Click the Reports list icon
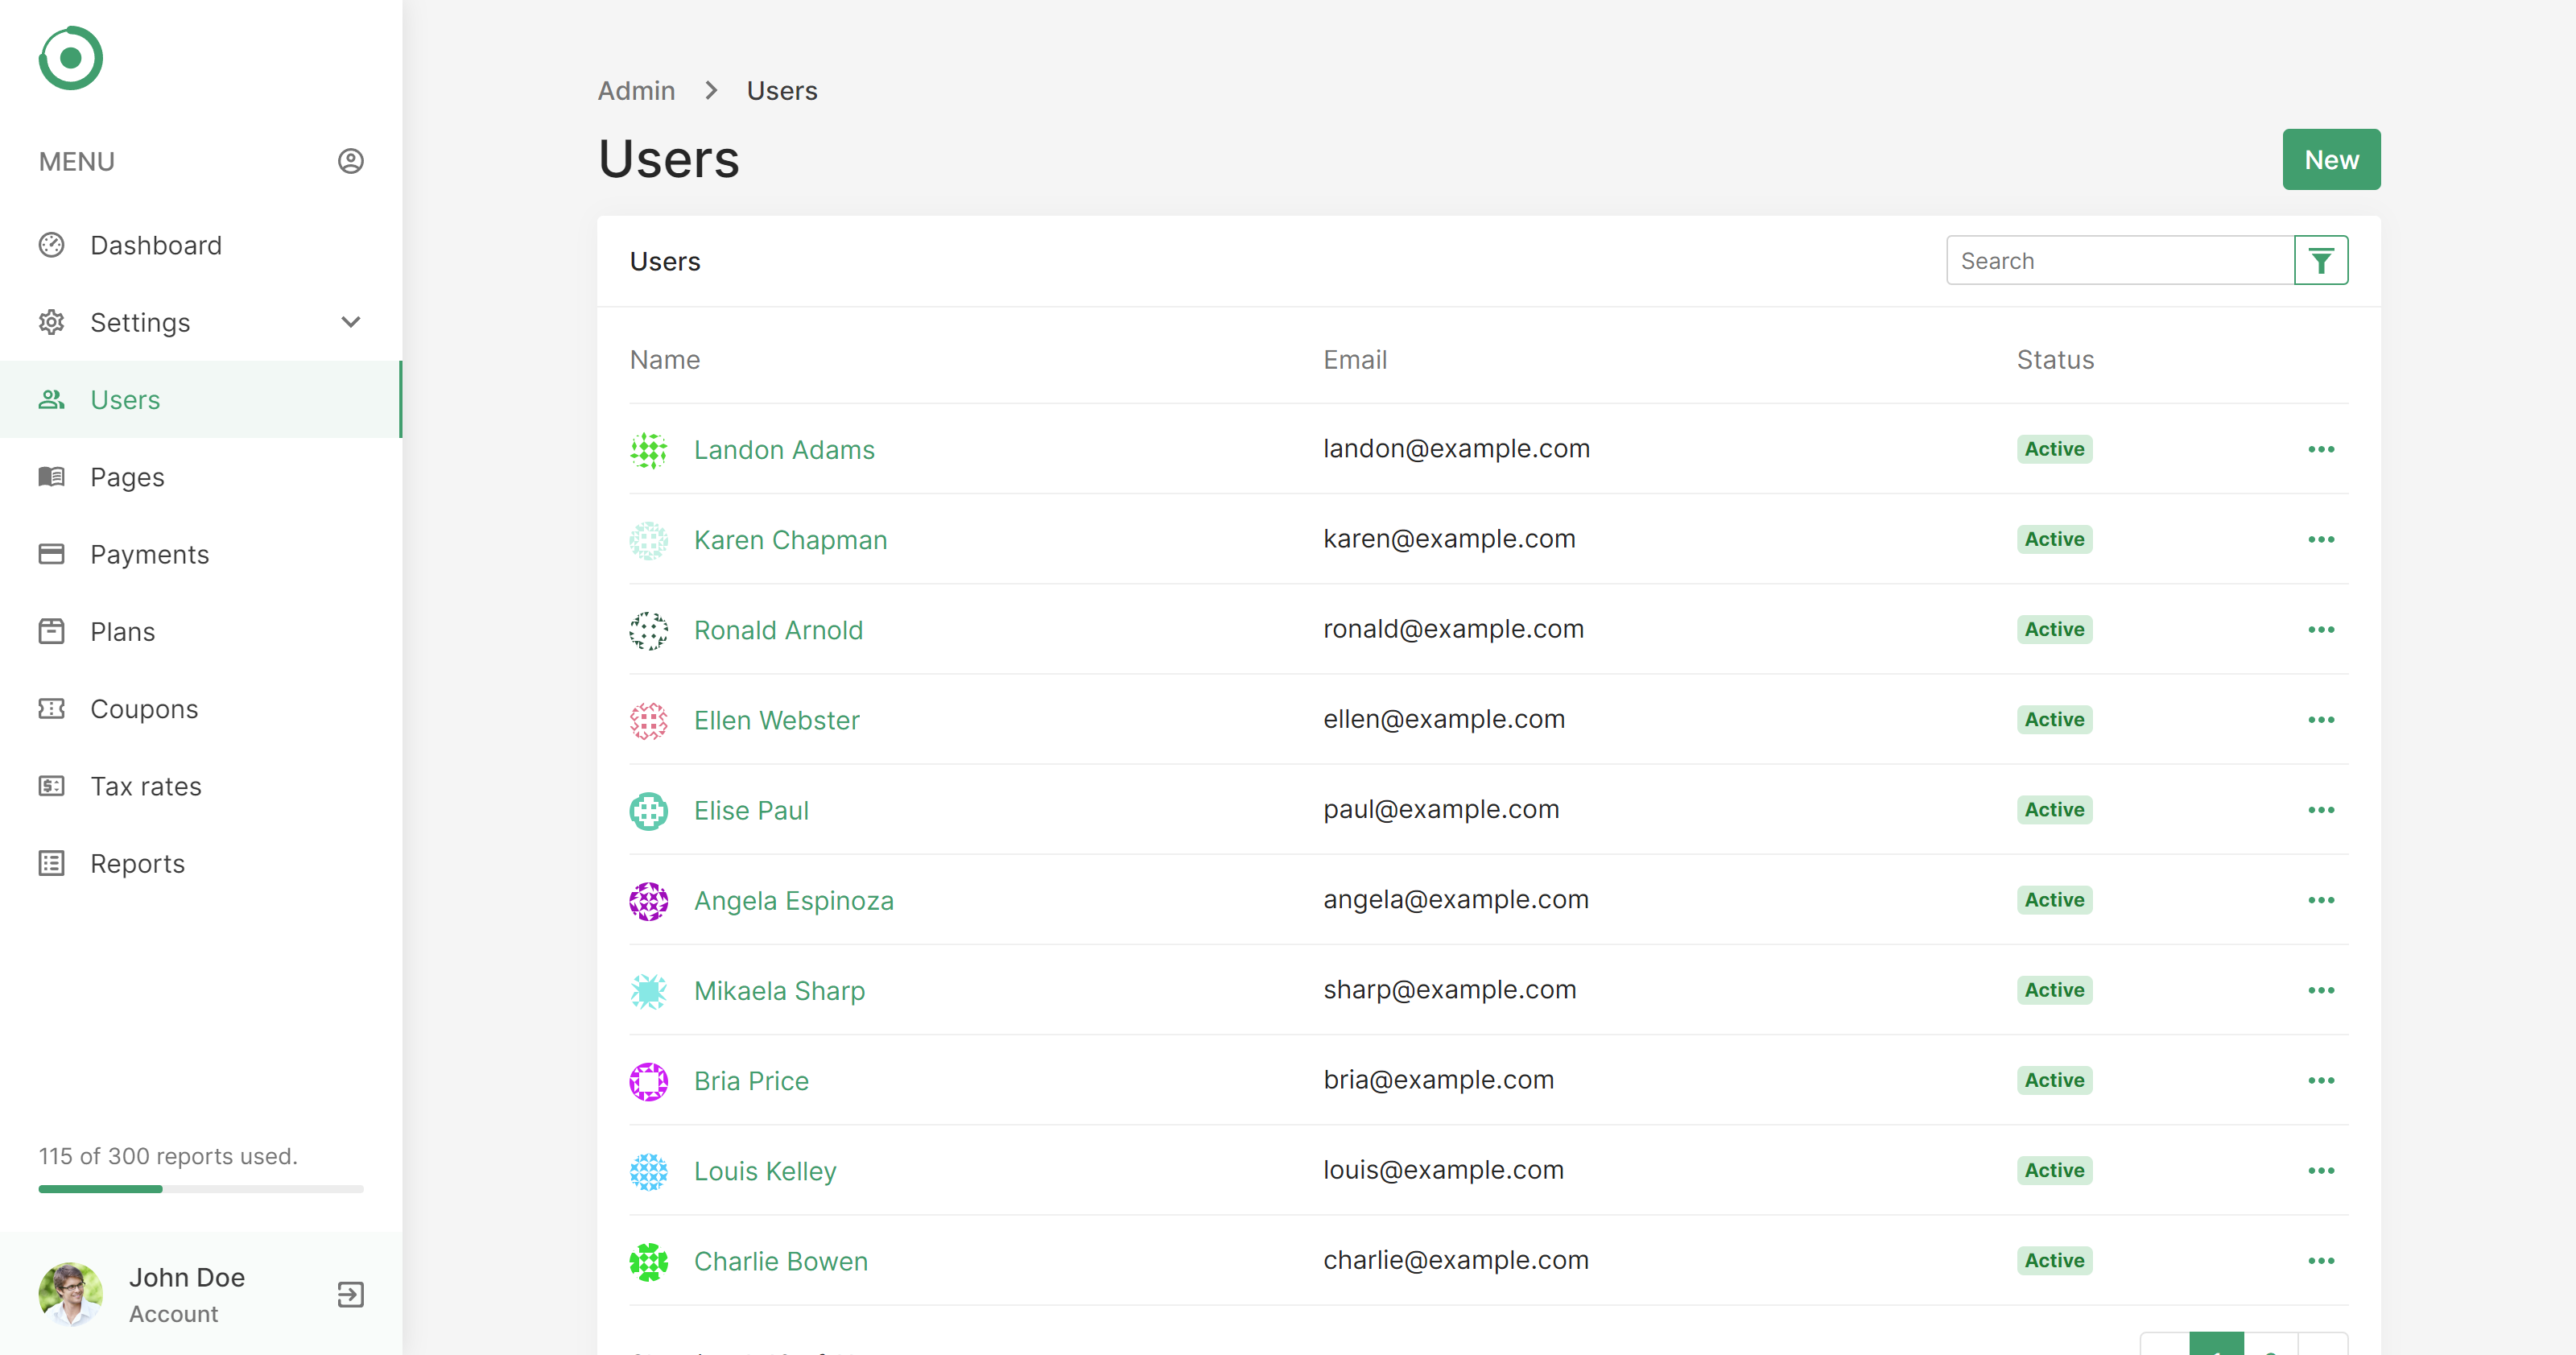The height and width of the screenshot is (1355, 2576). click(51, 863)
